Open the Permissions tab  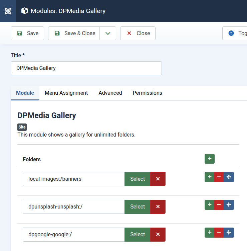147,93
